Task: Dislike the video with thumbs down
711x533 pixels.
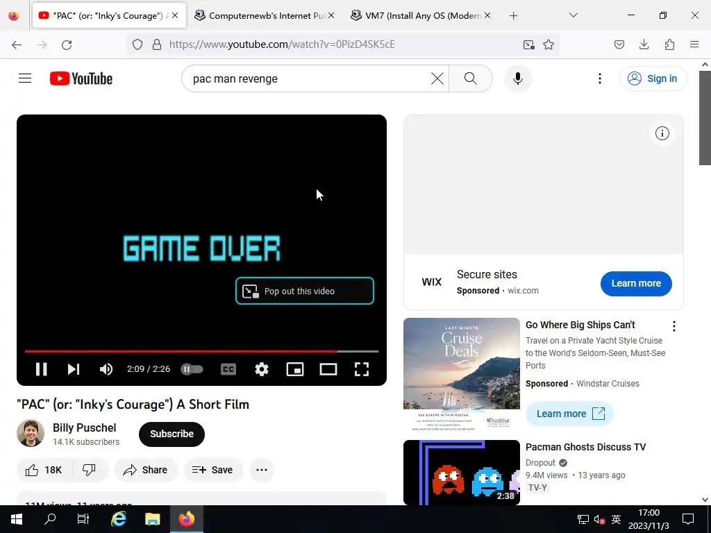Action: (x=89, y=470)
